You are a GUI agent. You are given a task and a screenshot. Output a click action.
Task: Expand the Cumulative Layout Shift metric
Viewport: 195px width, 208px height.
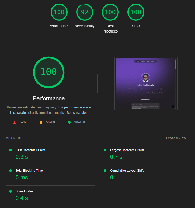145,175
